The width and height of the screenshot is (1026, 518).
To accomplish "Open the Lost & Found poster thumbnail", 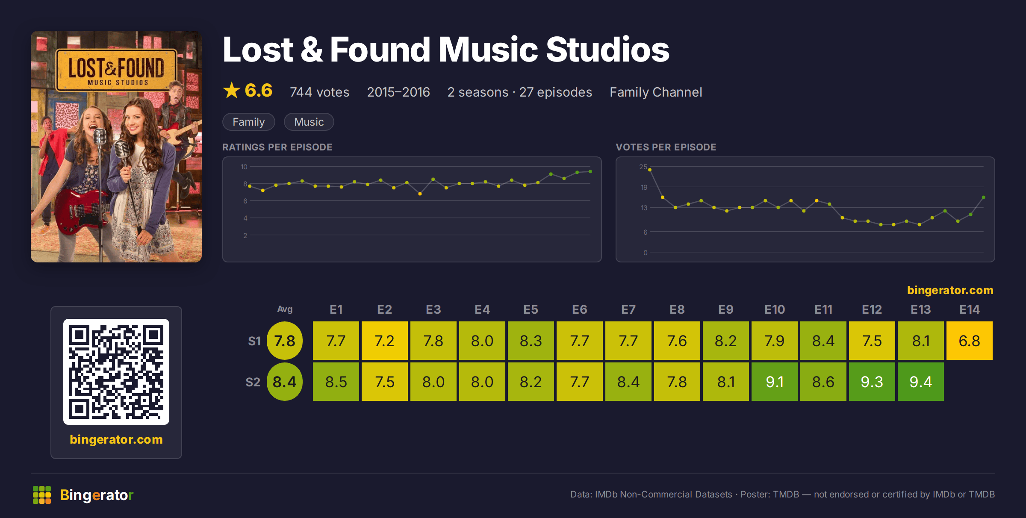I will click(x=116, y=147).
